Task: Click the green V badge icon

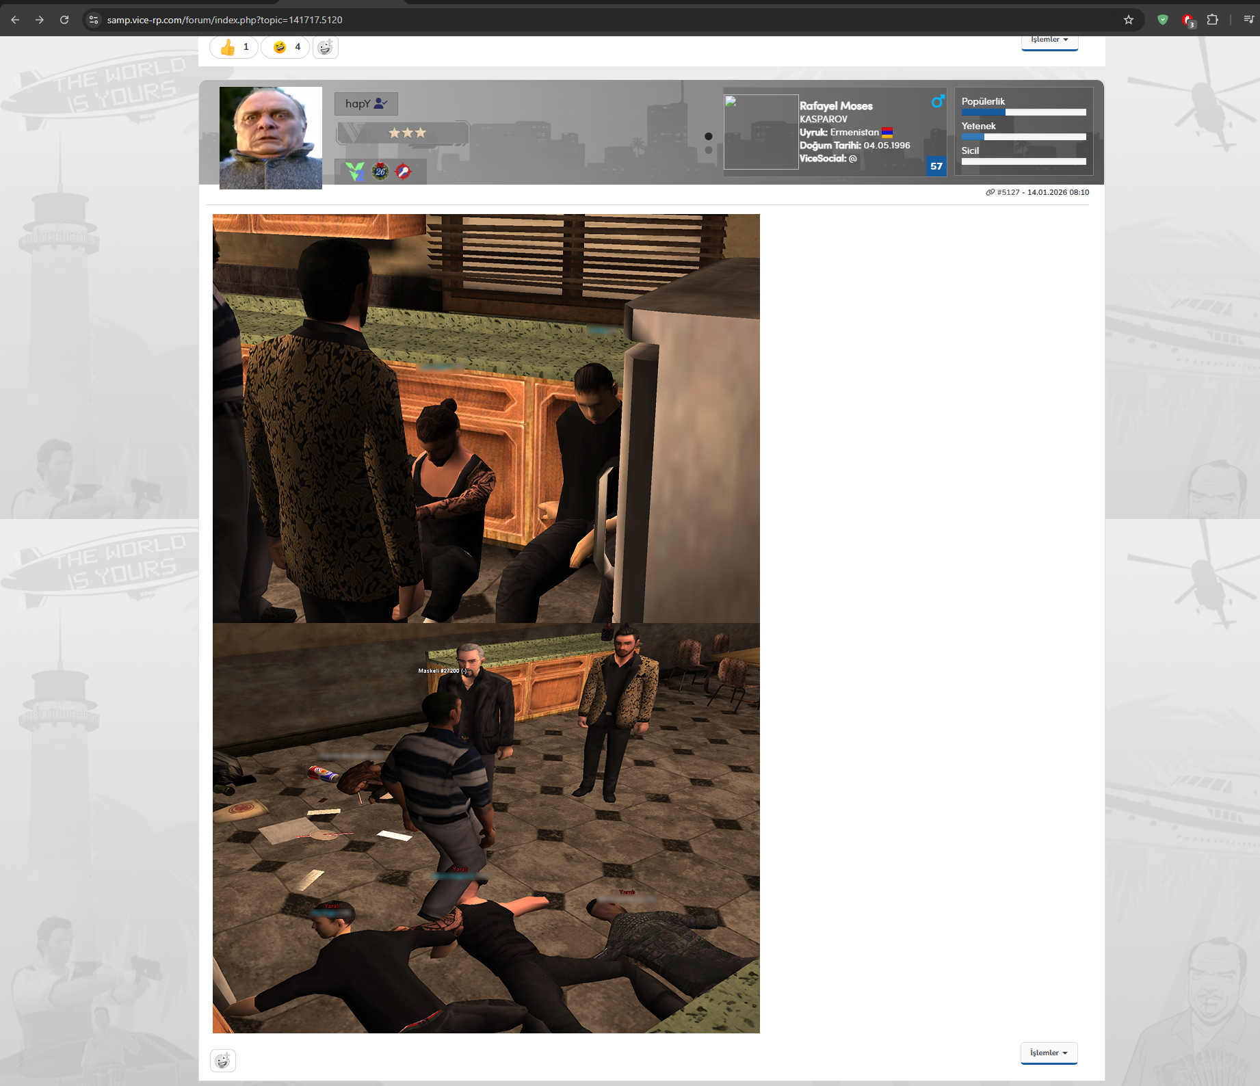Action: click(354, 172)
